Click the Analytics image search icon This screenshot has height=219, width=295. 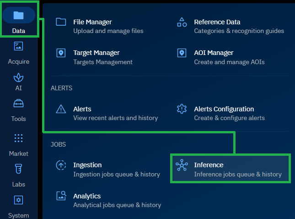tap(61, 196)
